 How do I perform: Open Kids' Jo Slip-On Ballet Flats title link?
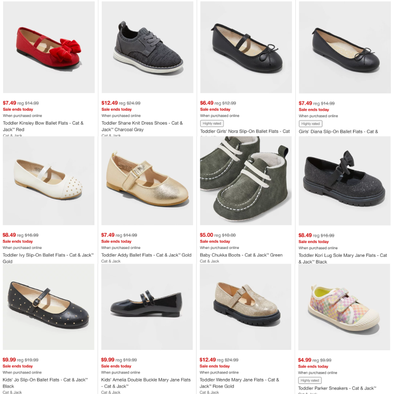[45, 383]
